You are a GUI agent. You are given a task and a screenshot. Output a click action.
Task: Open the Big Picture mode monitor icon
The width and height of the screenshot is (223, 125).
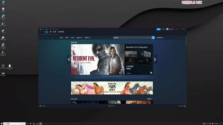(x=176, y=29)
